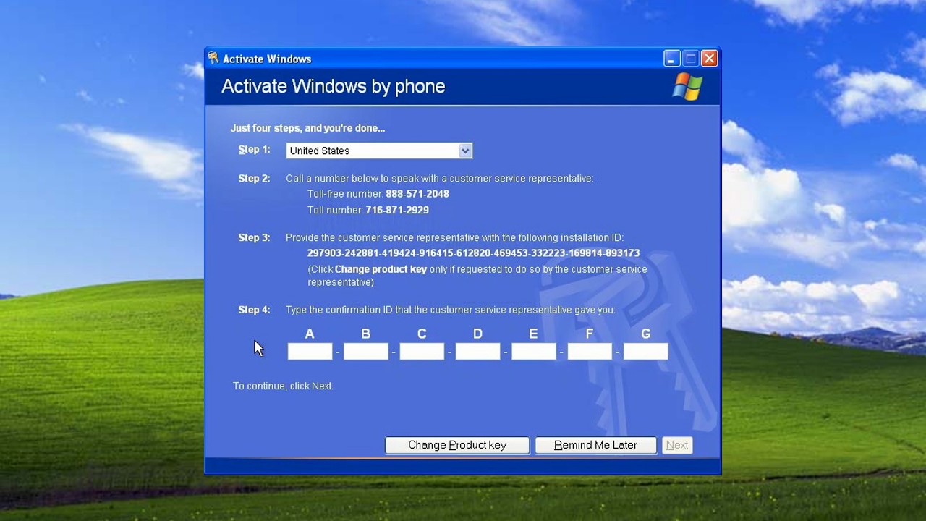The image size is (926, 521).
Task: Focus confirmation ID field C
Action: coord(422,351)
